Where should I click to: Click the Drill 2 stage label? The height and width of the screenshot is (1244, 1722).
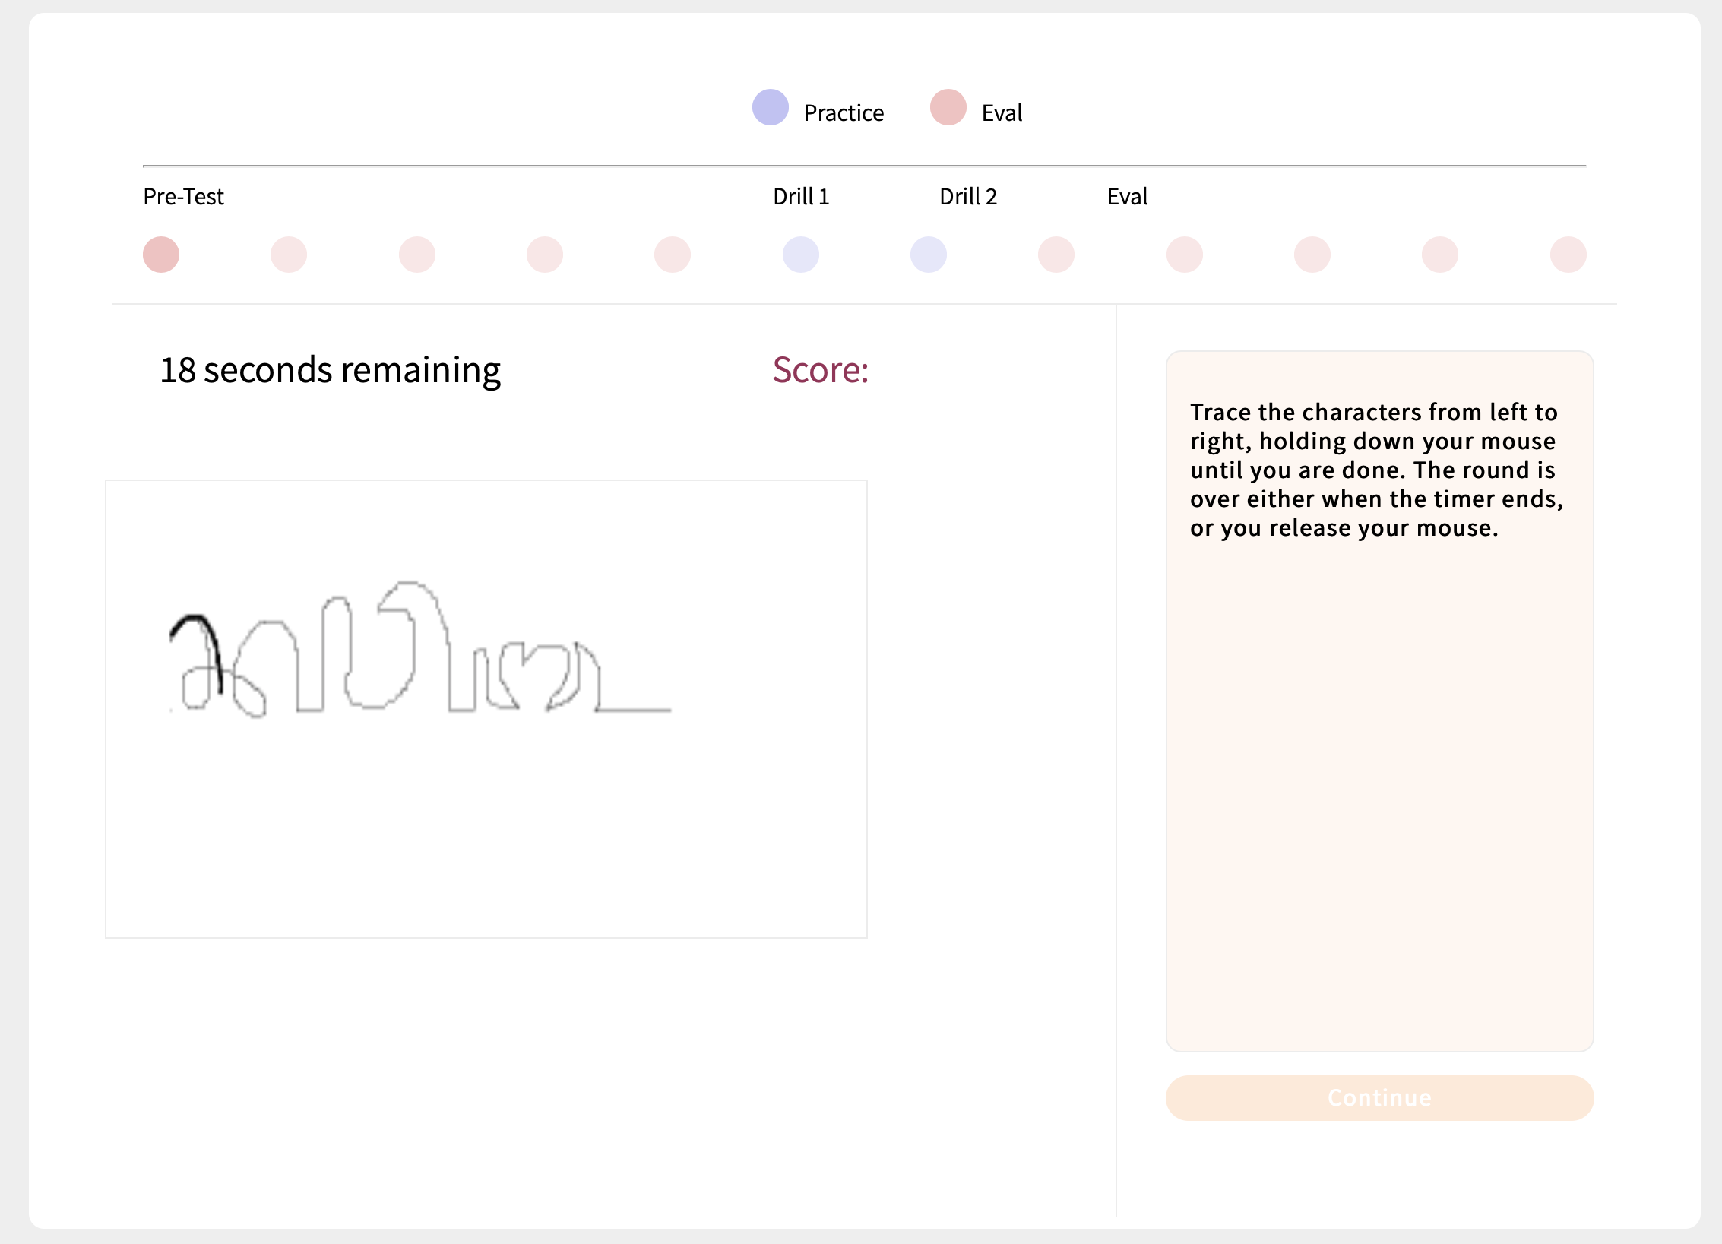(967, 197)
